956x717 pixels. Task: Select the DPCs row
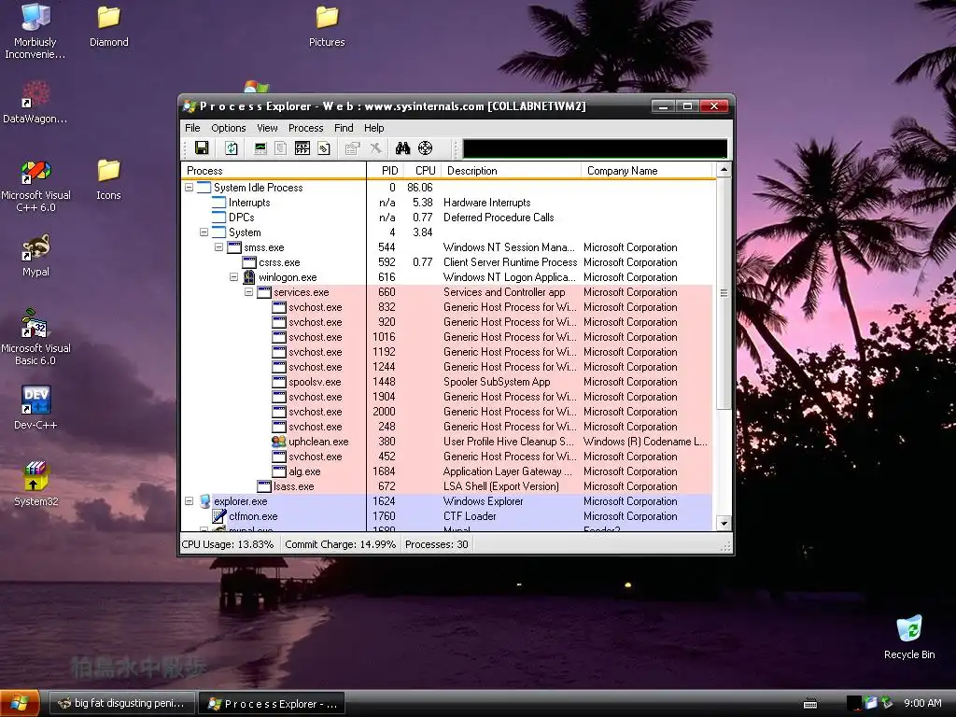[447, 217]
